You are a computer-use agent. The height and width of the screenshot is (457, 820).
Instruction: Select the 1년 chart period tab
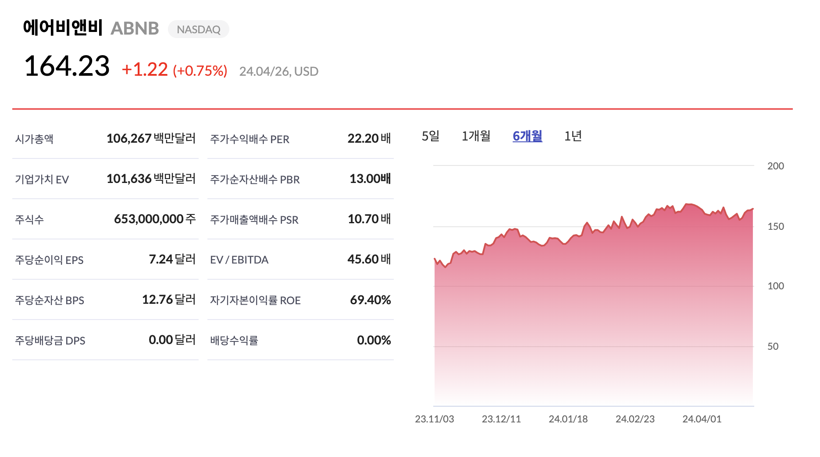point(573,136)
